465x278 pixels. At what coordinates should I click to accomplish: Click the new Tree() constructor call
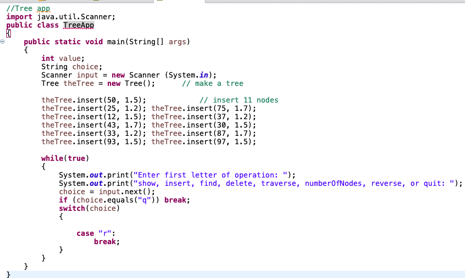[129, 83]
